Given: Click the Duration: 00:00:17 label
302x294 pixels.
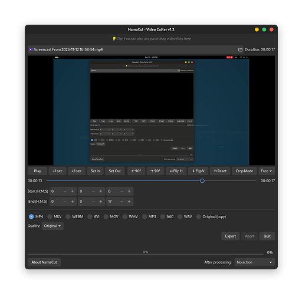Looking at the screenshot, I should [260, 49].
